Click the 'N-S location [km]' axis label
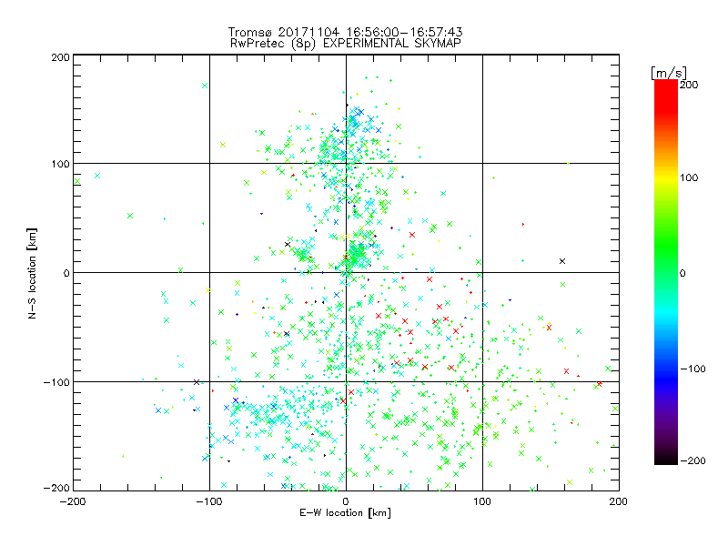728x546 pixels. pyautogui.click(x=32, y=274)
